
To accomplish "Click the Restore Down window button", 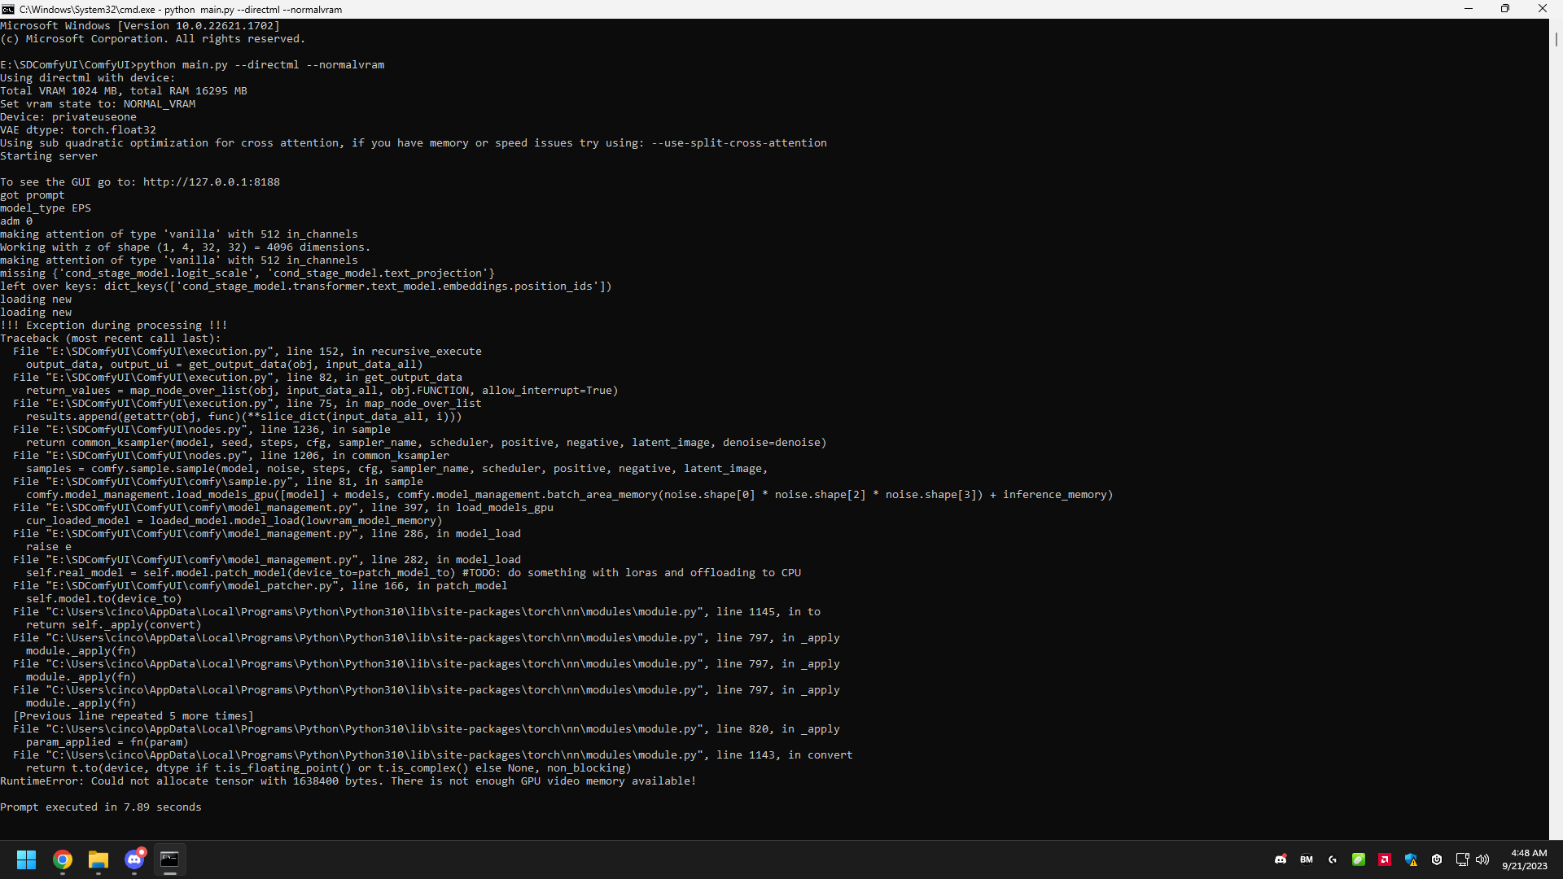I will point(1505,8).
